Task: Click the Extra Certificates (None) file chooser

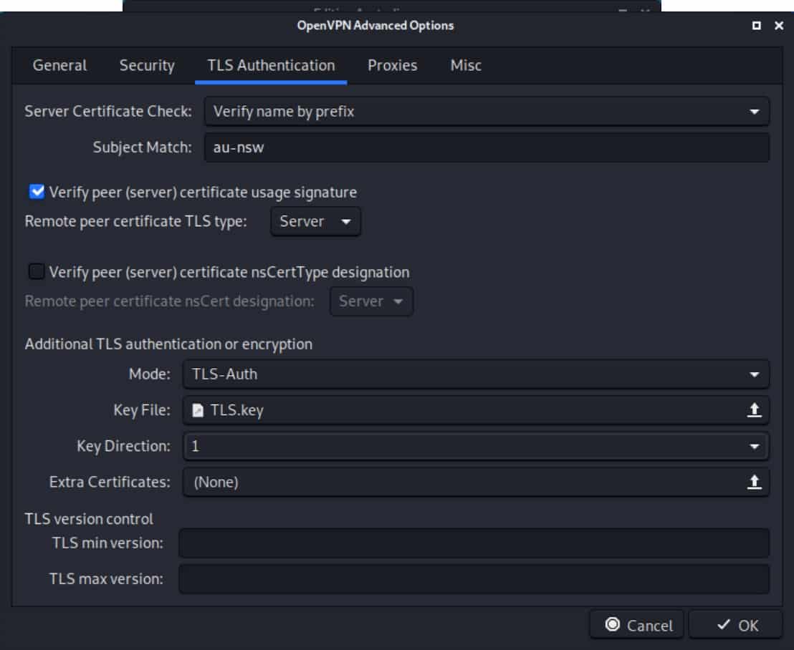Action: (476, 482)
